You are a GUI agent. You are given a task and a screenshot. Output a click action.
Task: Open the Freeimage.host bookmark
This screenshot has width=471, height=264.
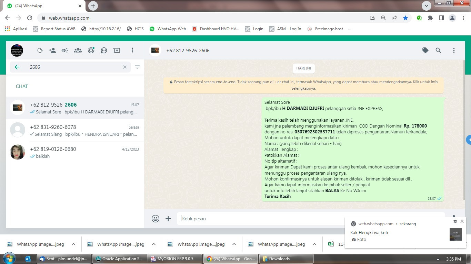tap(329, 29)
